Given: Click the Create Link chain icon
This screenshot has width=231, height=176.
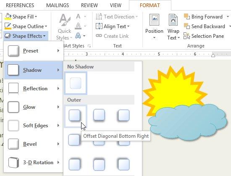Looking at the screenshot, I should 99,36.
